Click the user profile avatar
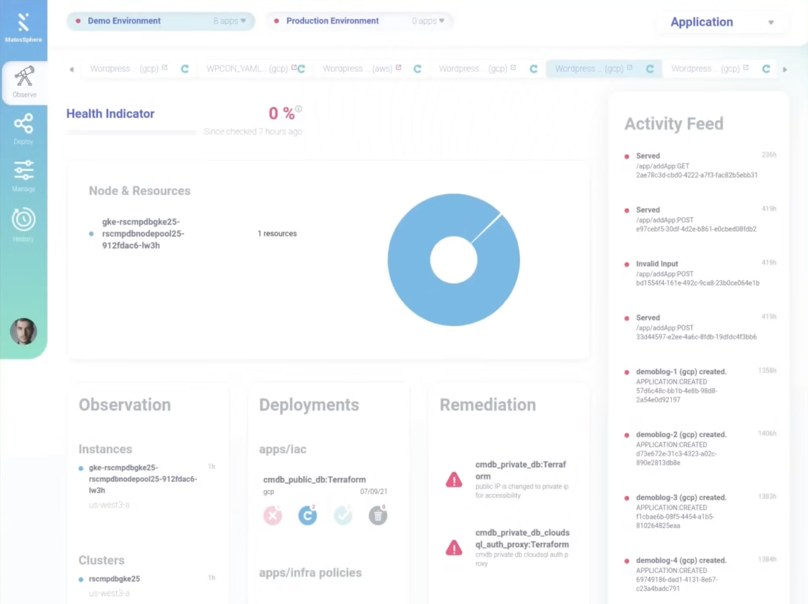The height and width of the screenshot is (604, 808). pos(23,331)
